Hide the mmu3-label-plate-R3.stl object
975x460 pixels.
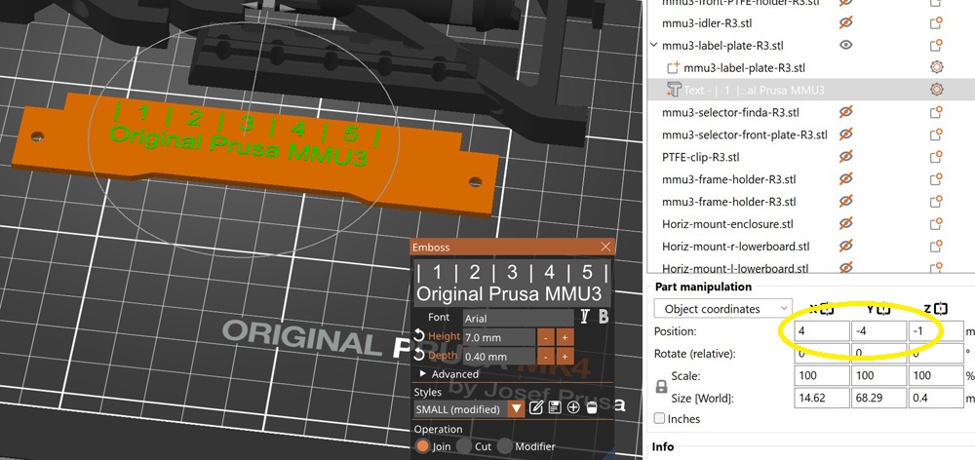pyautogui.click(x=846, y=45)
